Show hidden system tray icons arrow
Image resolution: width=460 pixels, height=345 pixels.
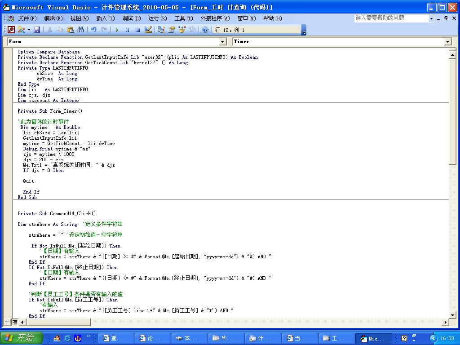(x=433, y=339)
